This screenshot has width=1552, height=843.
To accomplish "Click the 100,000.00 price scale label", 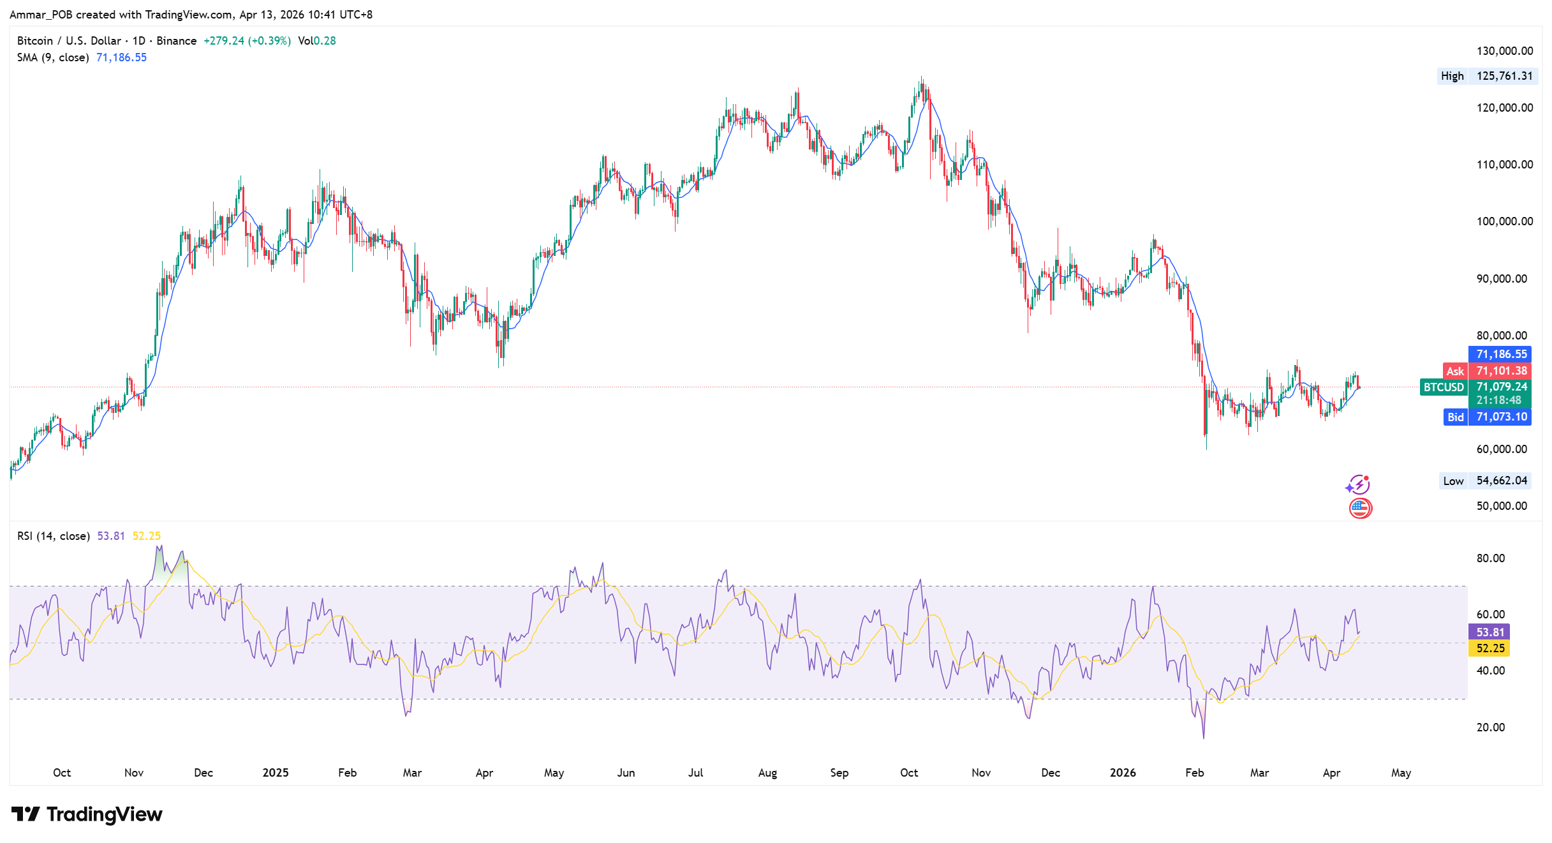I will click(1504, 221).
